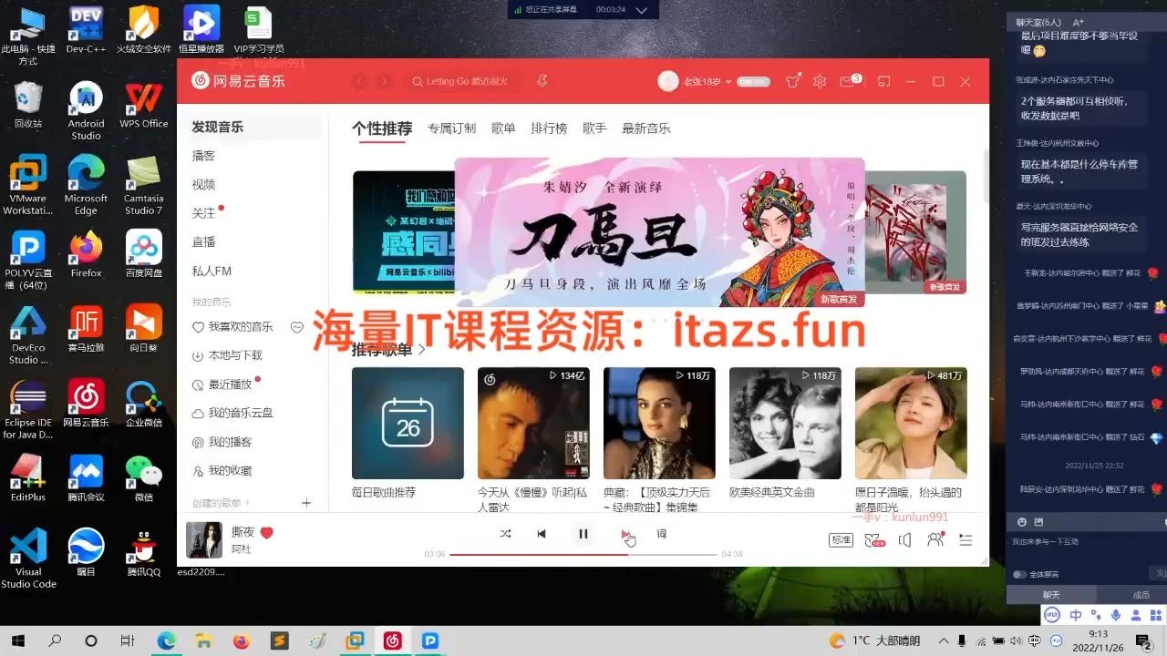1167x656 pixels.
Task: Open the Visual Studio Code desktop shortcut
Action: 28,559
